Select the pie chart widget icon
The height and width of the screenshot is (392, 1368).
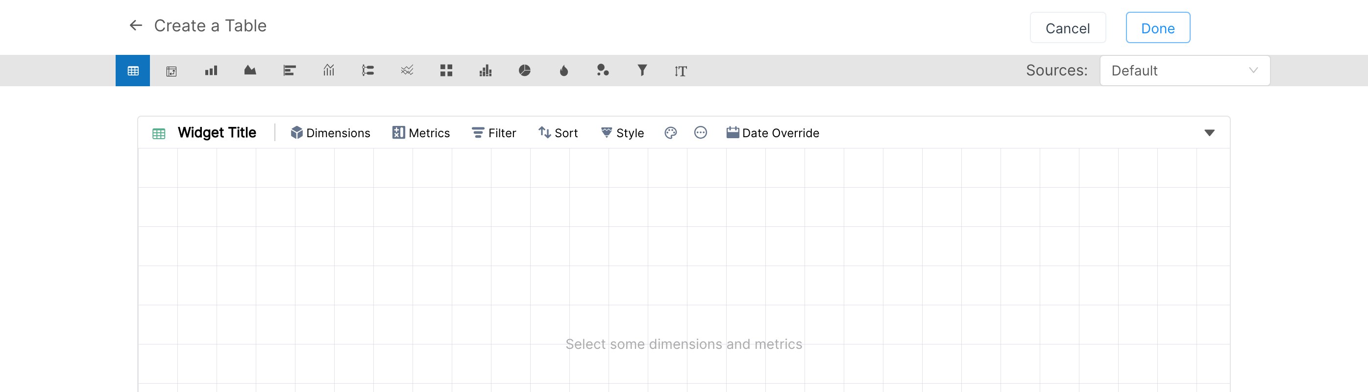525,71
